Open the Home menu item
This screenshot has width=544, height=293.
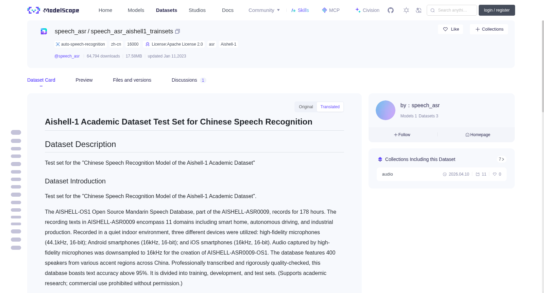click(105, 10)
